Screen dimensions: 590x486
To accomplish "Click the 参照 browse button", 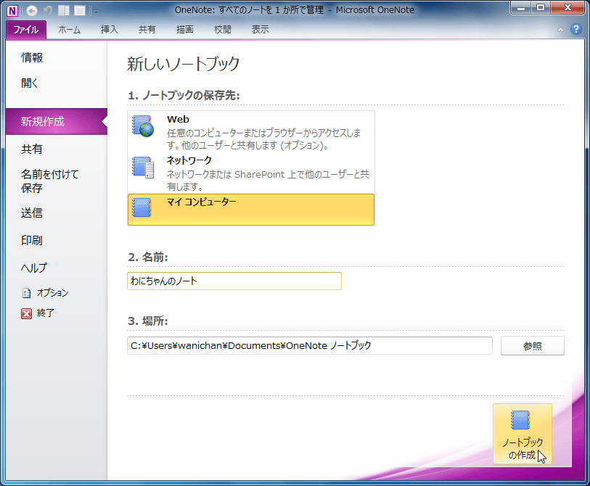I will coord(533,346).
